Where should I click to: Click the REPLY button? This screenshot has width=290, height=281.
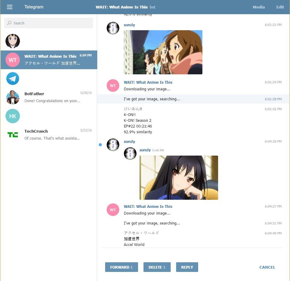click(x=187, y=267)
